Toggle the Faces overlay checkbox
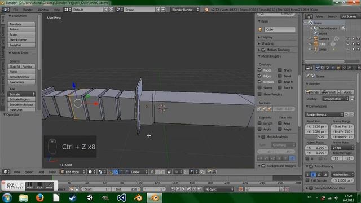Viewport: 361px width, 203px height. [x=259, y=70]
